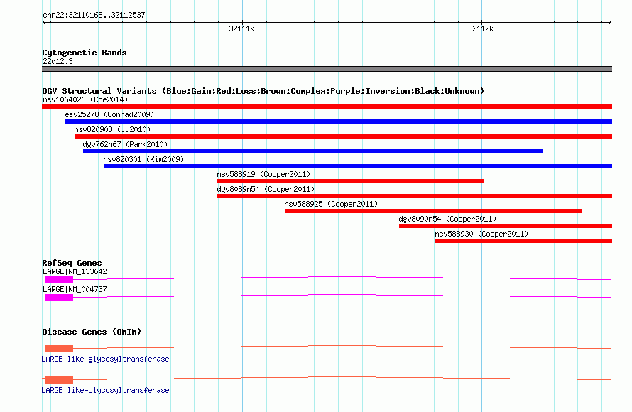Image resolution: width=632 pixels, height=412 pixels.
Task: Click the second orange OMIM exon box
Action: (x=59, y=380)
